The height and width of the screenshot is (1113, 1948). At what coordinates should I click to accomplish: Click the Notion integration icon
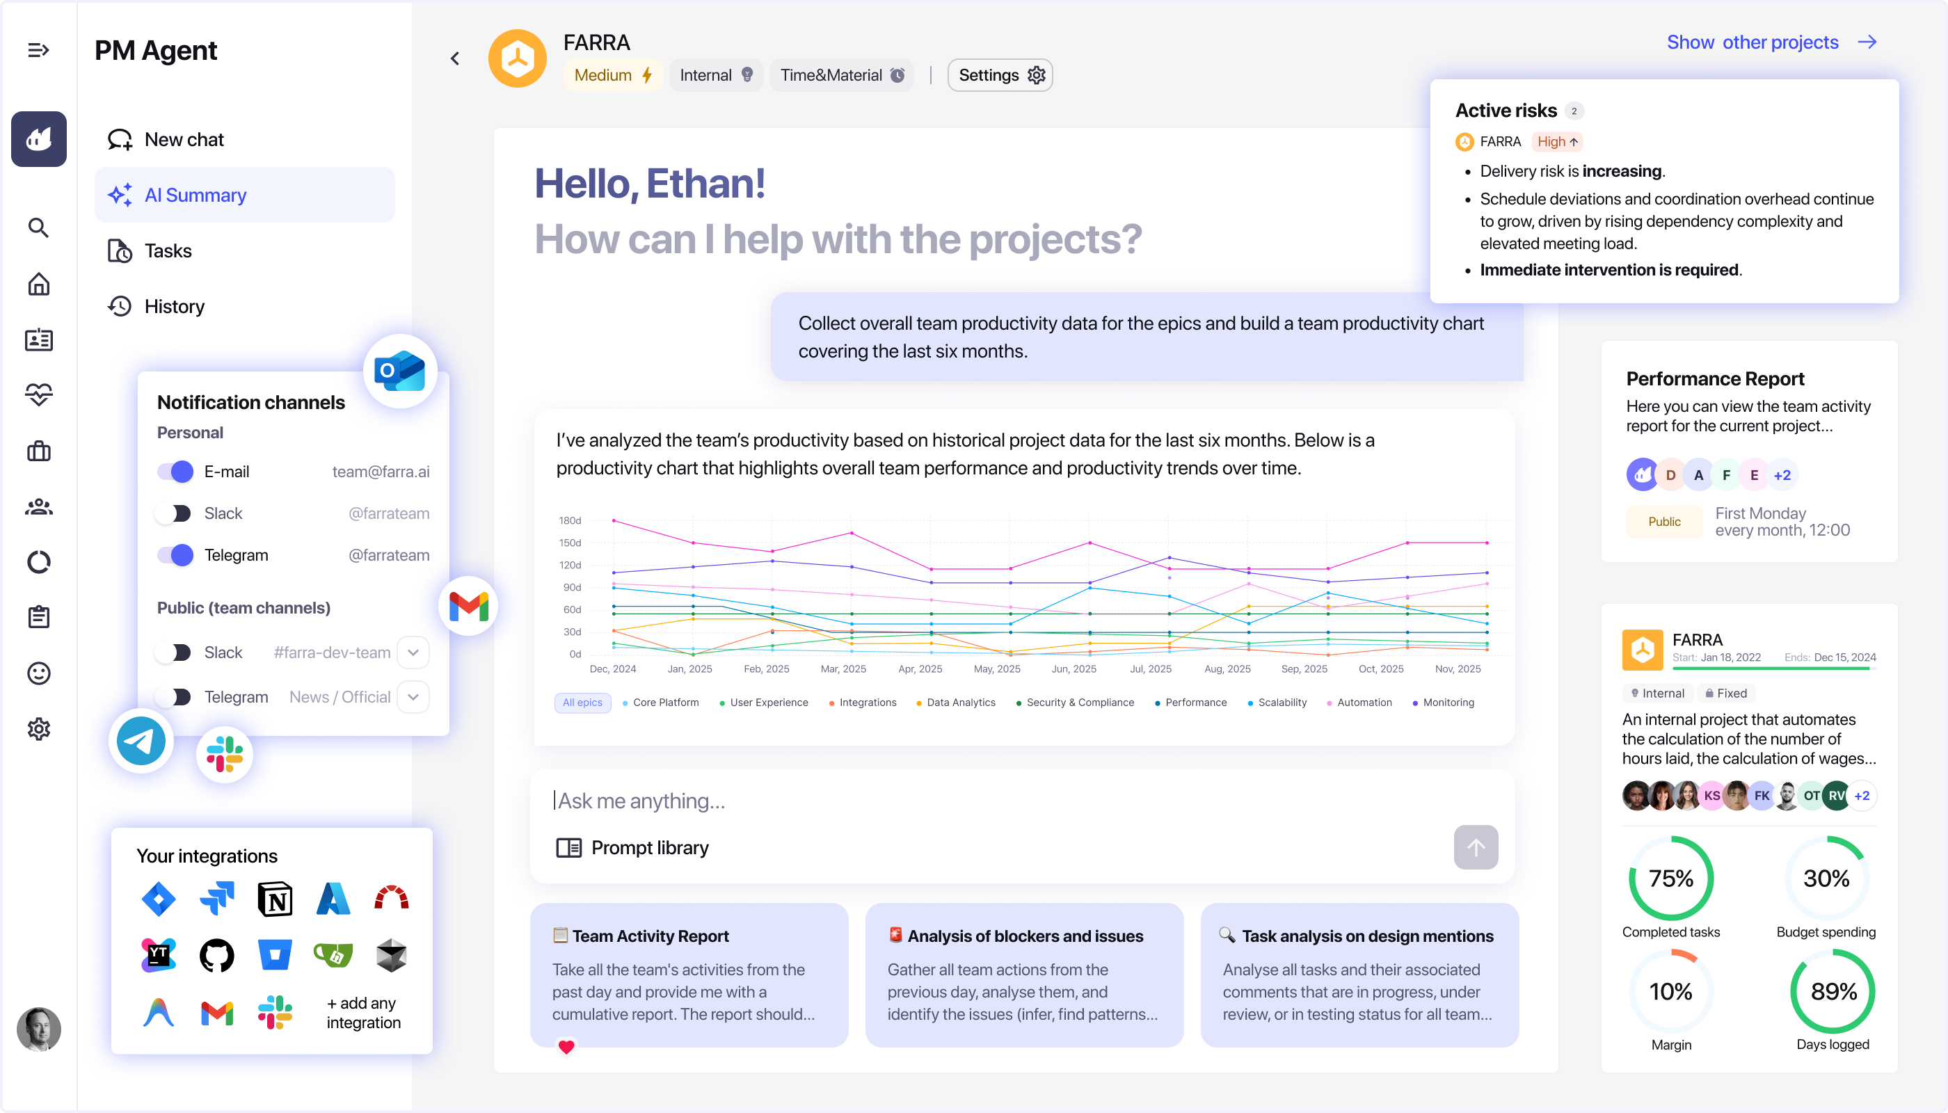[276, 899]
